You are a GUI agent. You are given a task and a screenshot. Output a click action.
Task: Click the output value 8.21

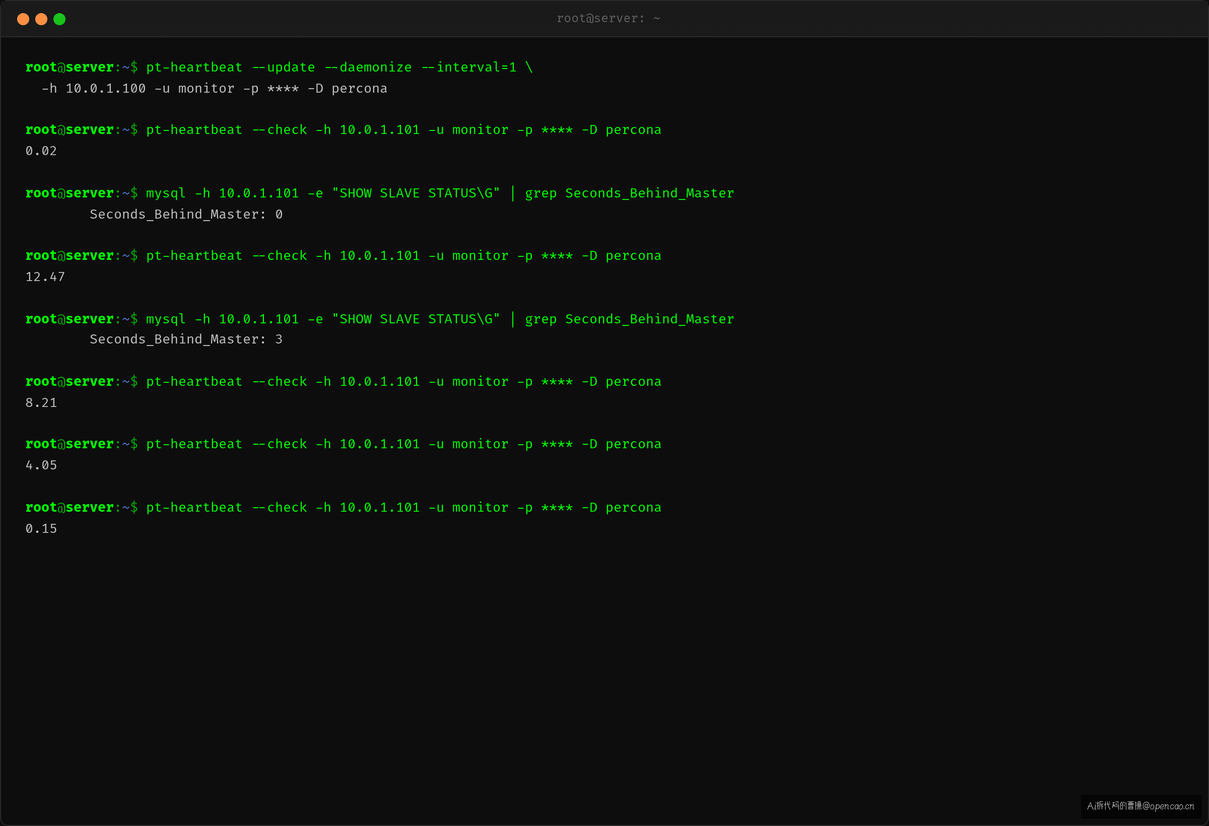click(x=41, y=402)
